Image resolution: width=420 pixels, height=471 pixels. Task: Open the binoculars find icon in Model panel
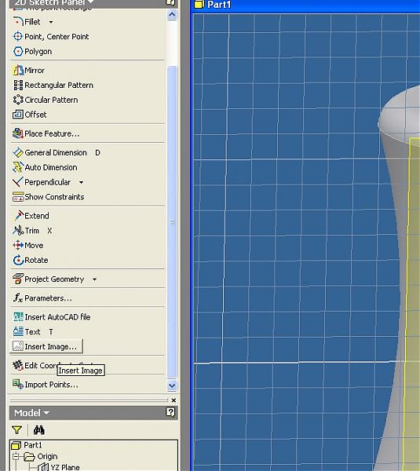tap(38, 430)
